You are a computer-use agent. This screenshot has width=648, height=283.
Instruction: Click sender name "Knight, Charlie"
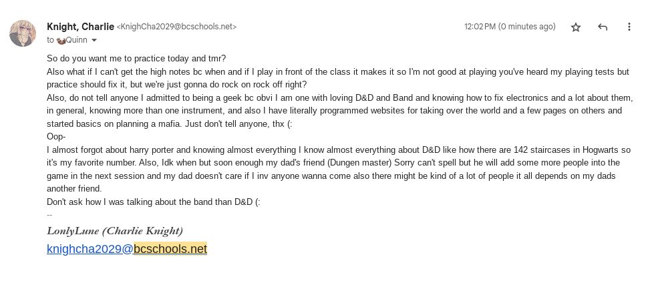tap(80, 27)
